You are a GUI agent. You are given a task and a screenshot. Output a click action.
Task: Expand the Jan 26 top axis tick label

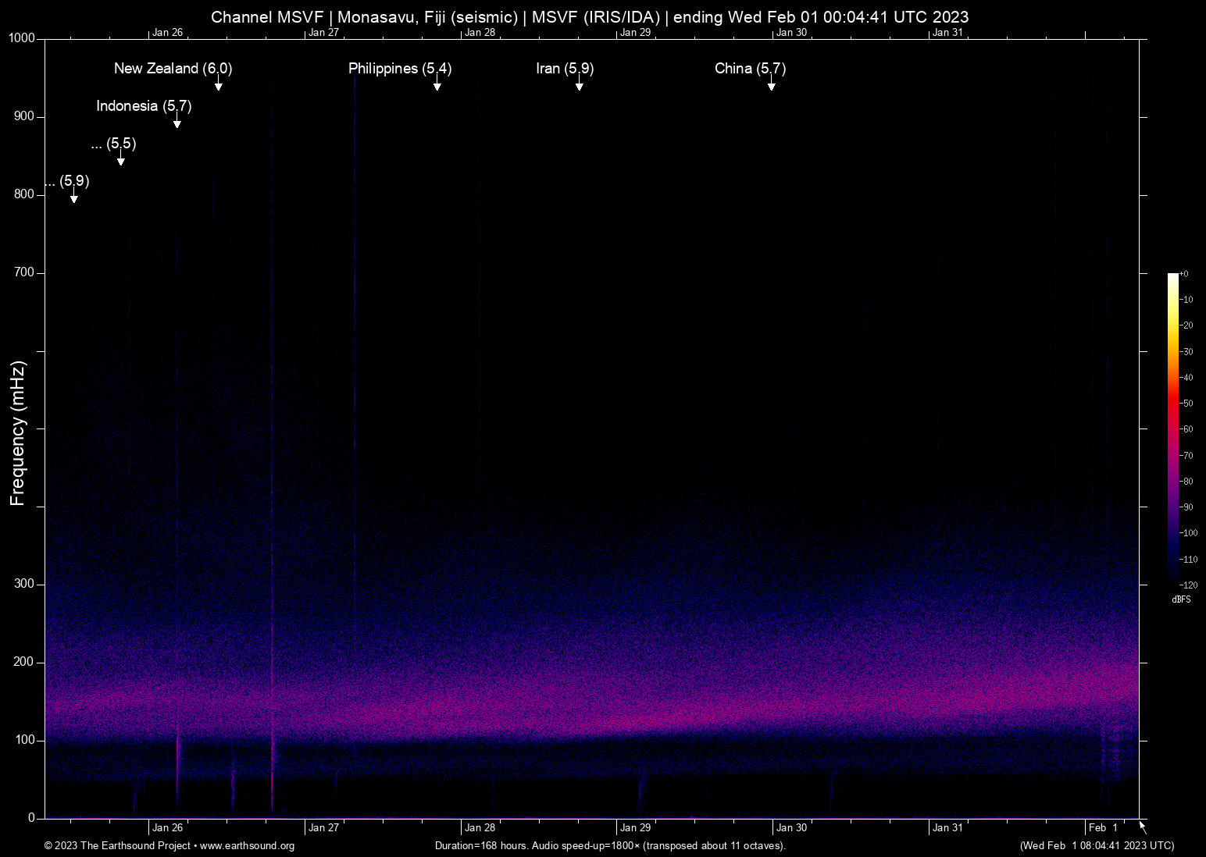pyautogui.click(x=169, y=33)
